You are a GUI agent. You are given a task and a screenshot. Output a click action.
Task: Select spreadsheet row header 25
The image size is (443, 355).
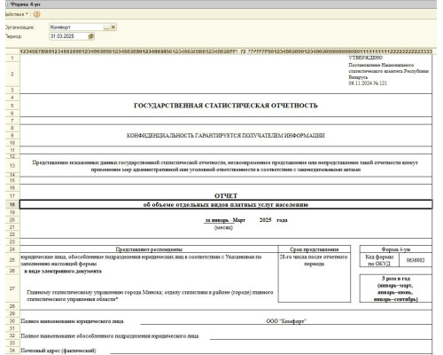click(12, 260)
